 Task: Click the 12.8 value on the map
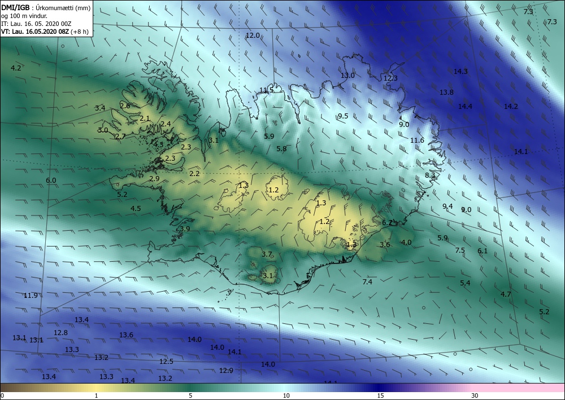pos(60,332)
